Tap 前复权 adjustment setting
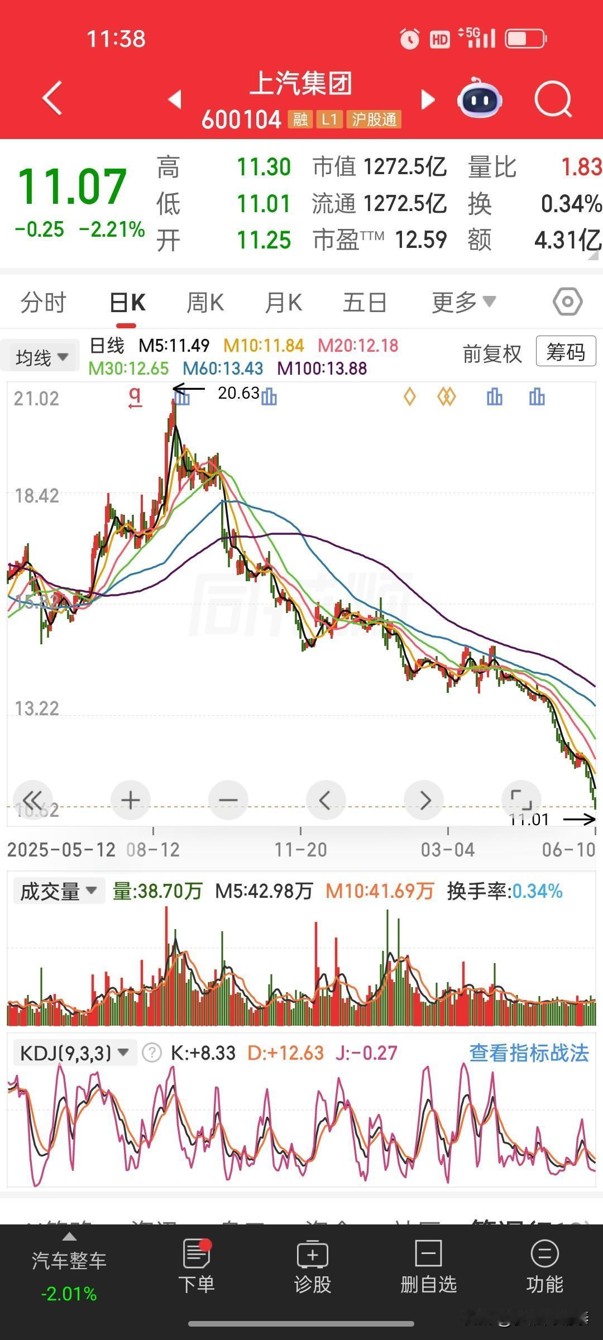The height and width of the screenshot is (1340, 603). (492, 353)
